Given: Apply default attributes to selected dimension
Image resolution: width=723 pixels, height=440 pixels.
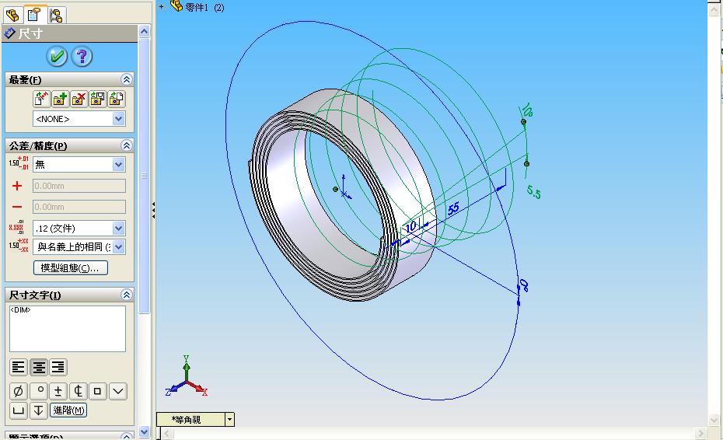Looking at the screenshot, I should 41,99.
